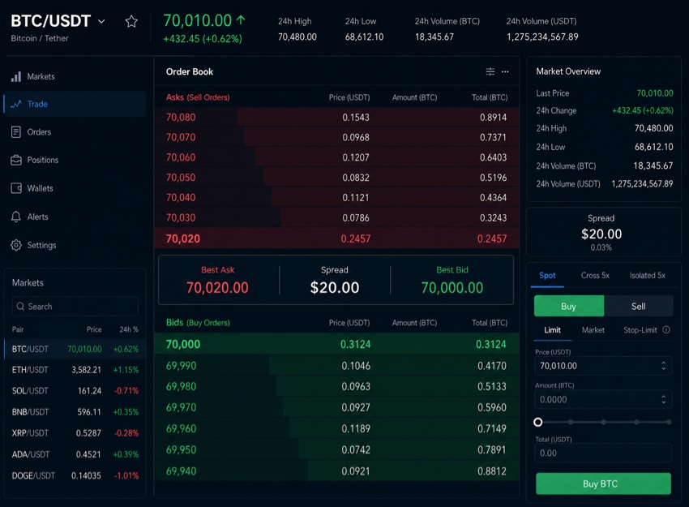Image resolution: width=689 pixels, height=507 pixels.
Task: Click the highlighted best bid row 70,000
Action: (336, 344)
